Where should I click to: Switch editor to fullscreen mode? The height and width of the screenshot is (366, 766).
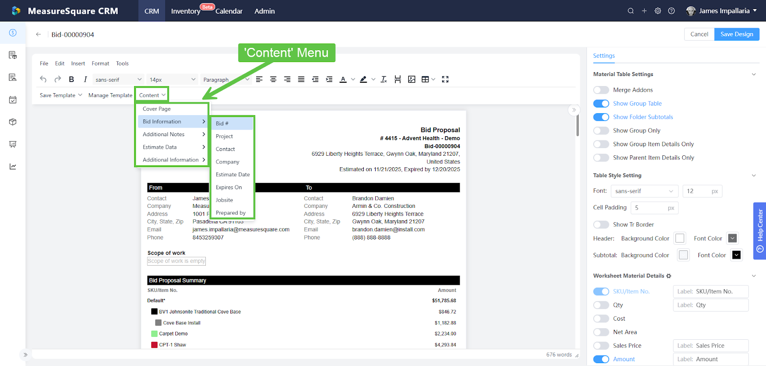pyautogui.click(x=445, y=79)
